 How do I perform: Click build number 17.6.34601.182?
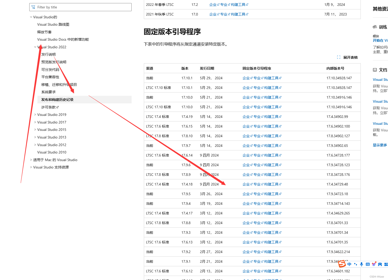click(x=338, y=271)
